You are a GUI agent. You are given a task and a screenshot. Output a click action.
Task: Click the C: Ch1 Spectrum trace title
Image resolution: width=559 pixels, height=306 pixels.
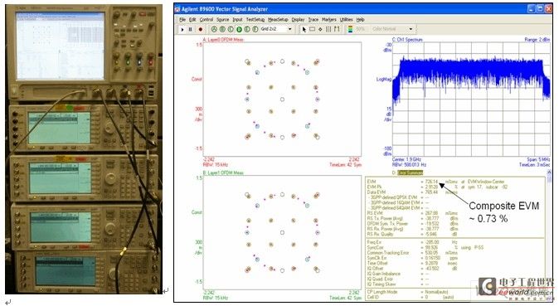pos(407,40)
